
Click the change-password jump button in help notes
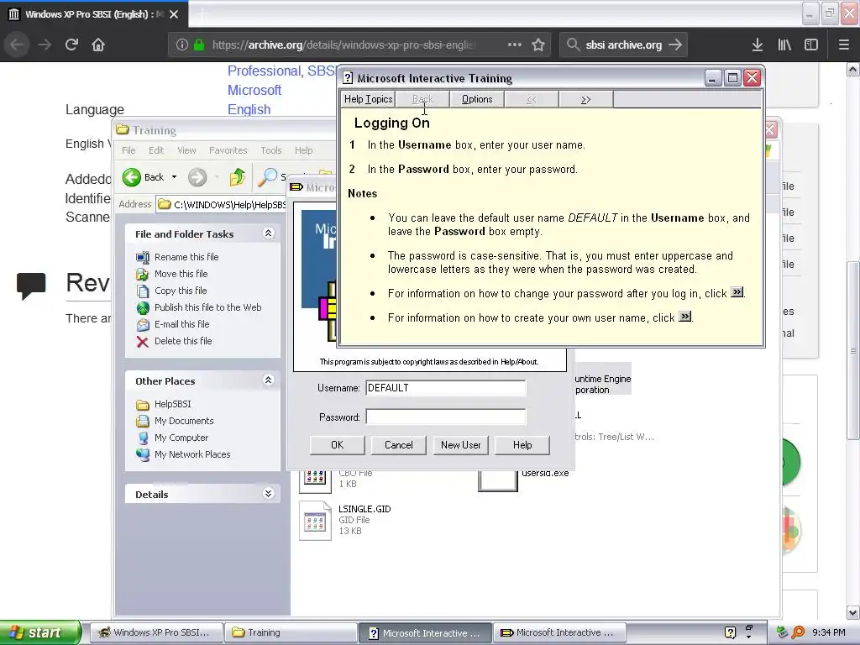click(x=737, y=292)
